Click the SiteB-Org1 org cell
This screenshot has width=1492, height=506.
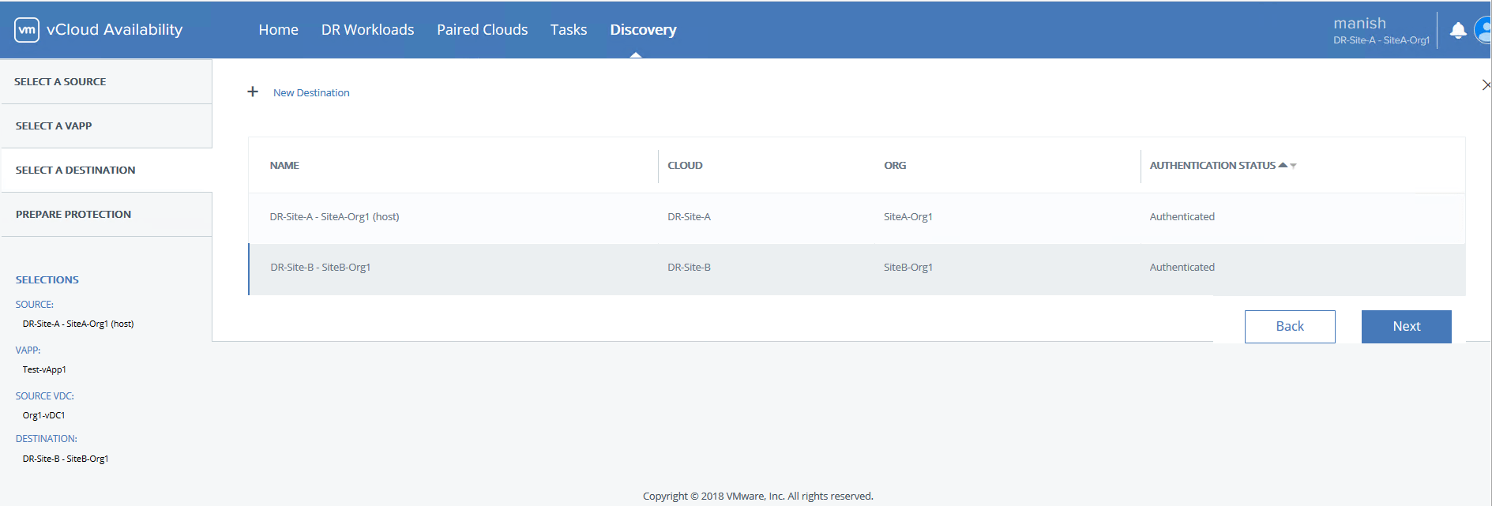click(908, 267)
